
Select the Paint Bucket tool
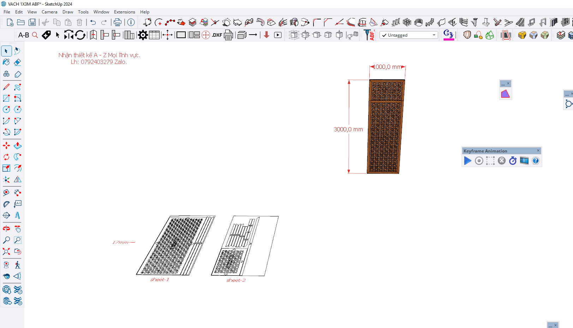coord(6,62)
